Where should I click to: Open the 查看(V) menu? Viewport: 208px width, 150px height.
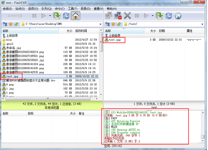click(x=98, y=9)
